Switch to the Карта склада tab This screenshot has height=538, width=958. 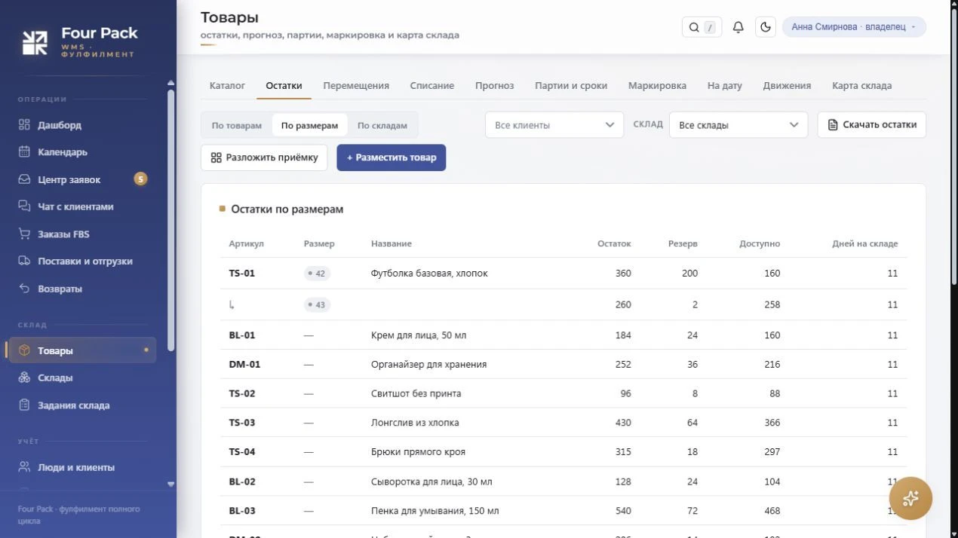pos(862,85)
